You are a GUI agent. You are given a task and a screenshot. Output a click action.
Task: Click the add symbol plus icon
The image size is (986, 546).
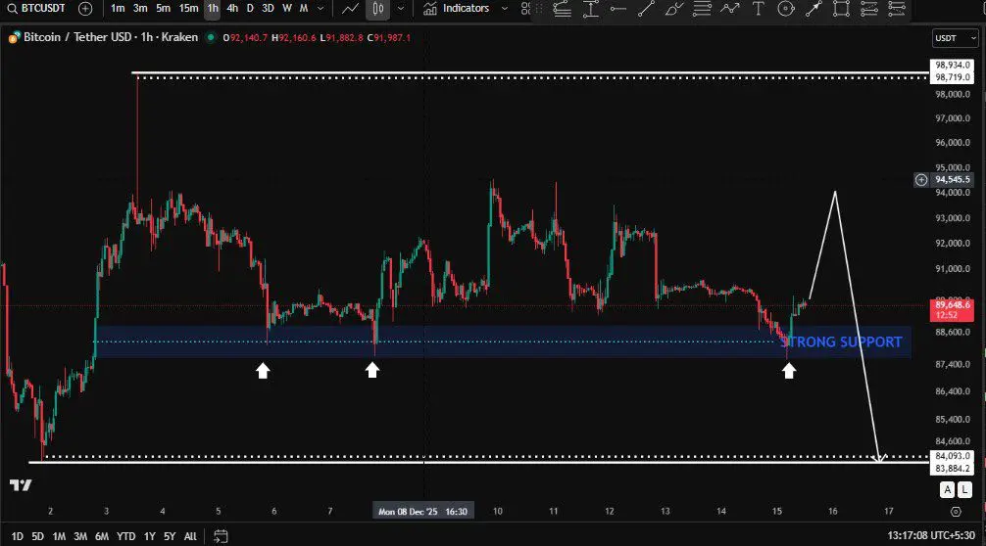[85, 9]
